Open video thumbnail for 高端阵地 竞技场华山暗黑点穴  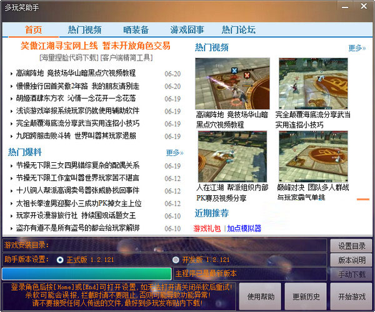(232, 84)
